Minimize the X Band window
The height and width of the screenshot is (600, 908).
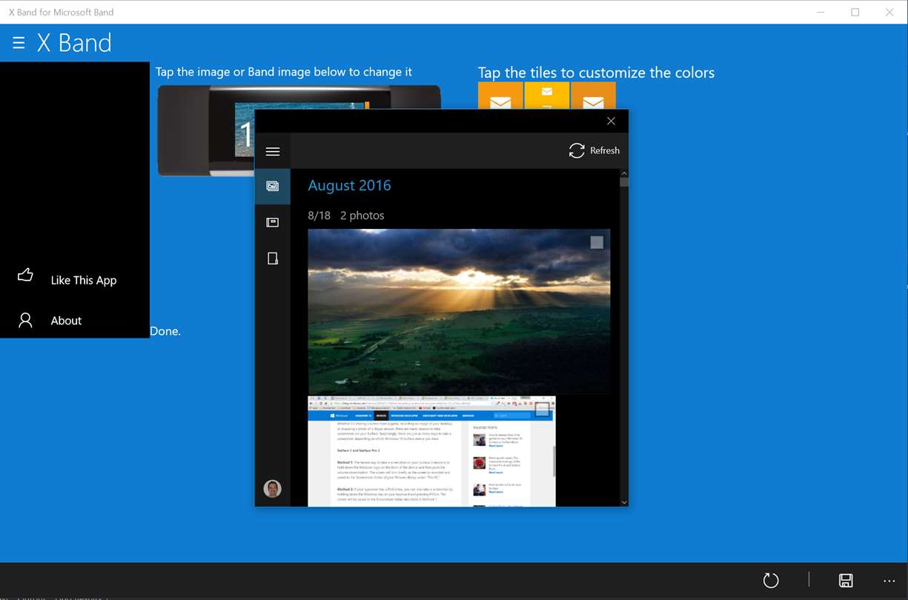click(821, 12)
